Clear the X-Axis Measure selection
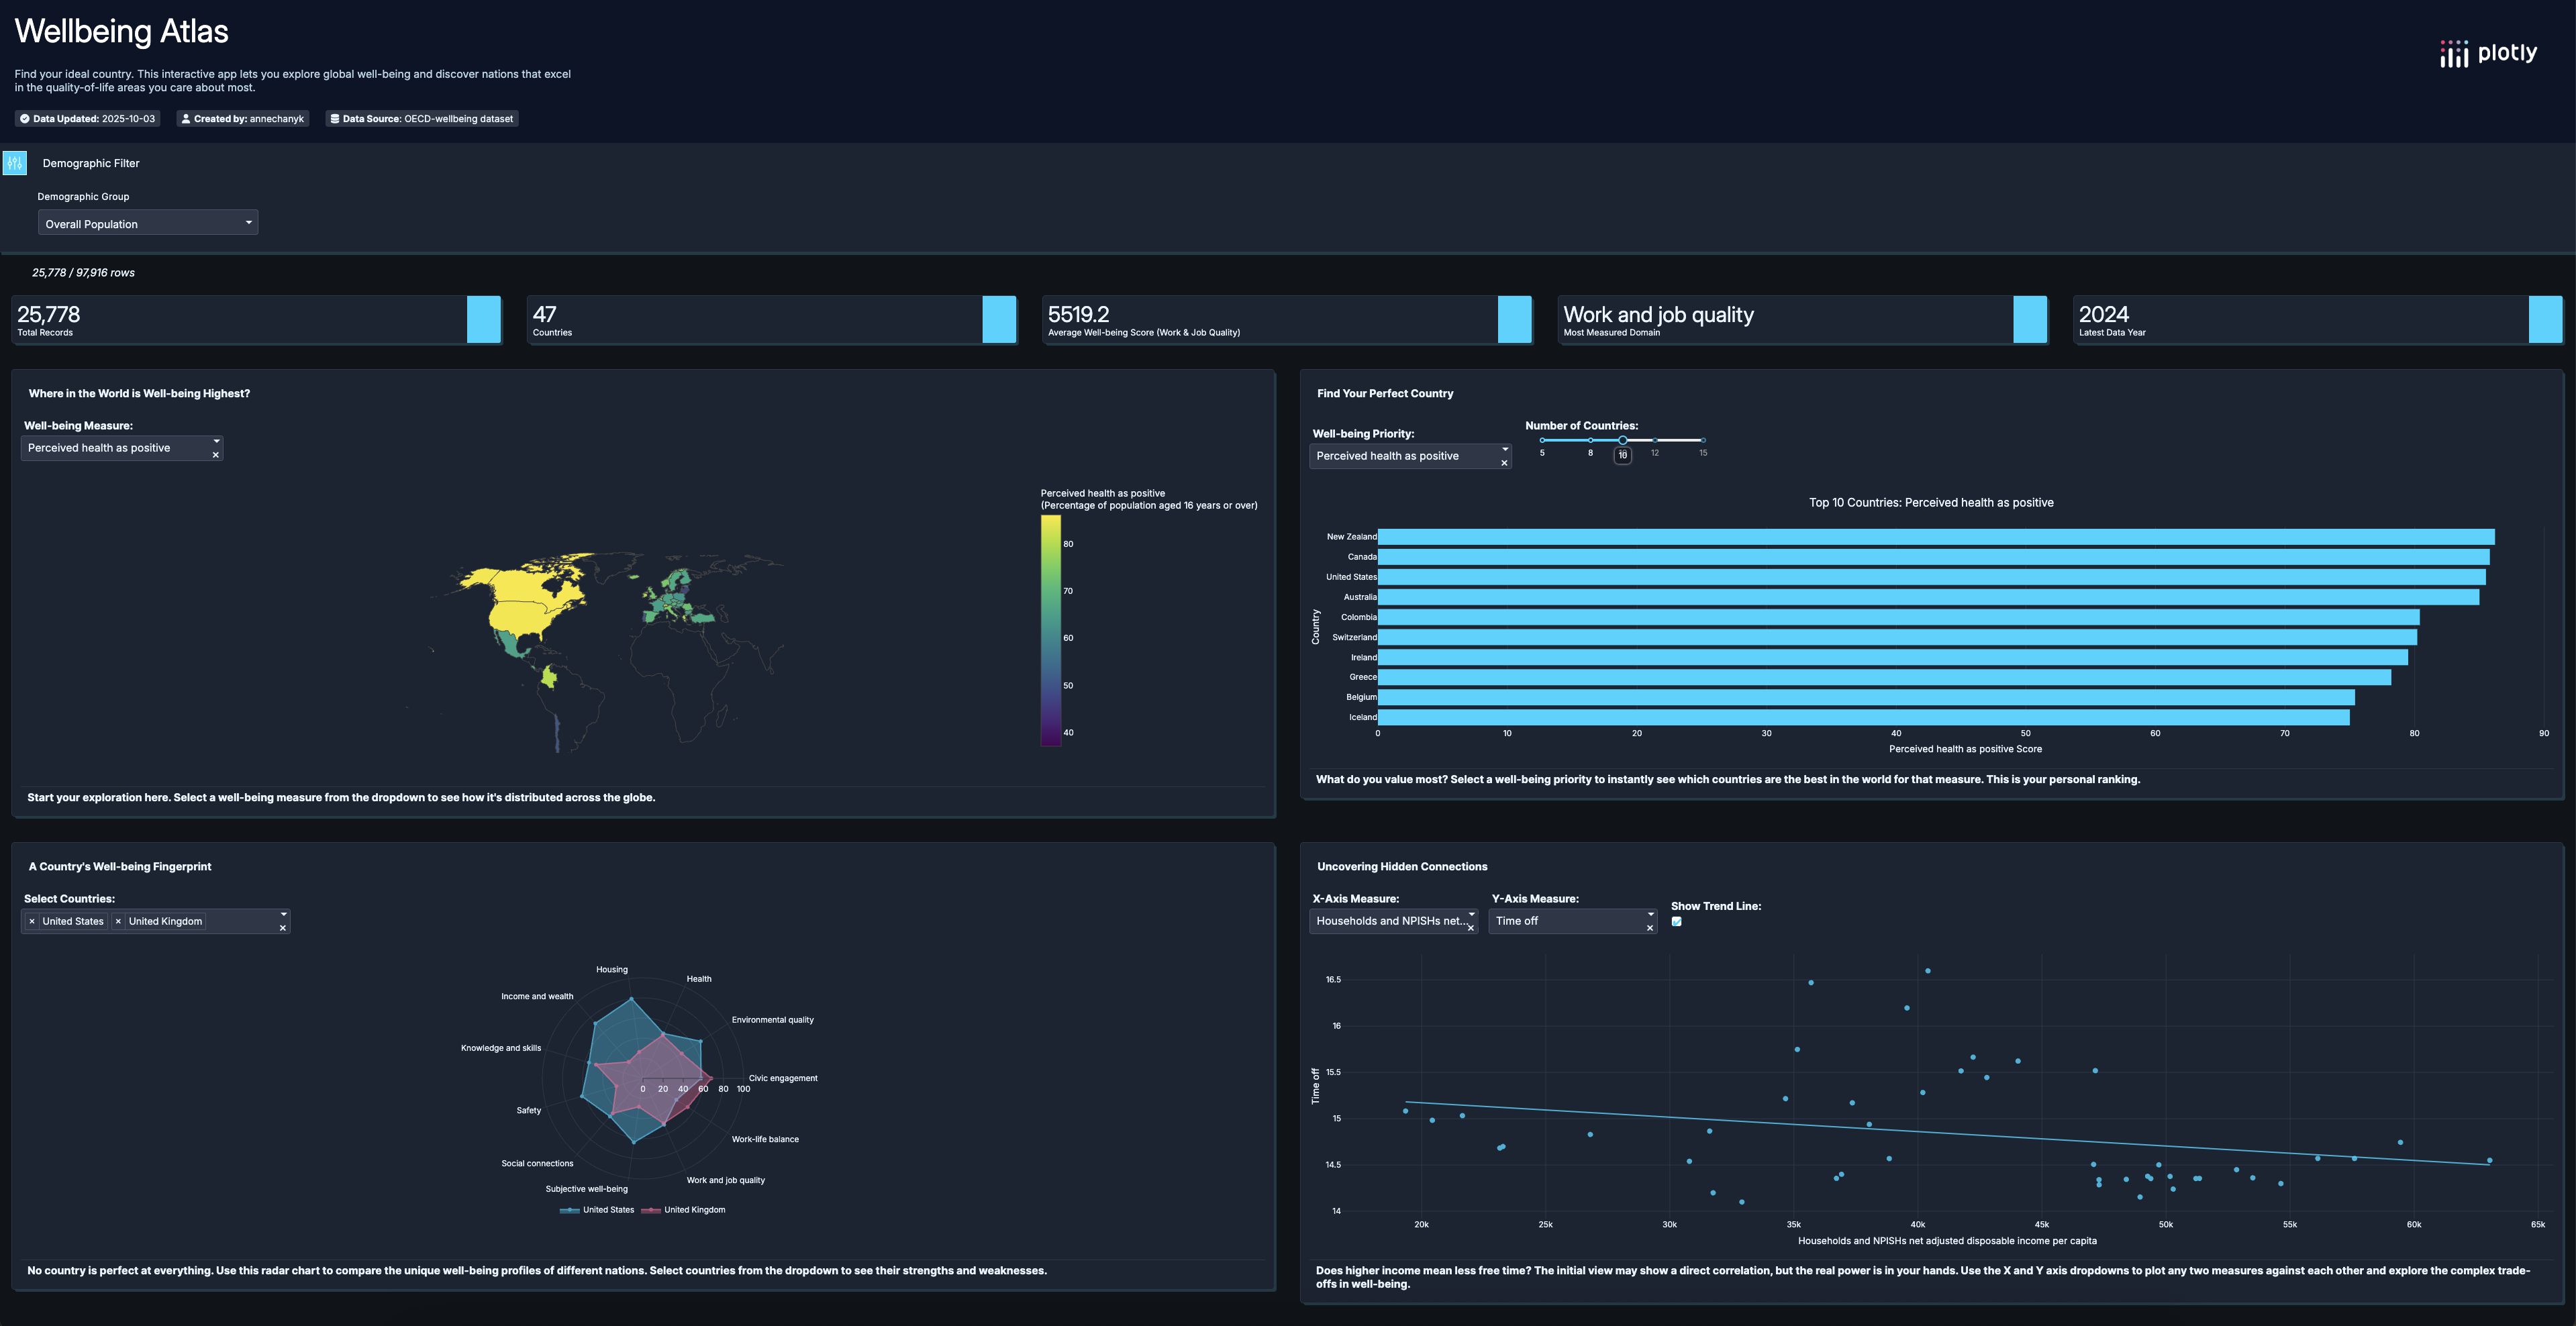Viewport: 2576px width, 1326px height. tap(1470, 928)
